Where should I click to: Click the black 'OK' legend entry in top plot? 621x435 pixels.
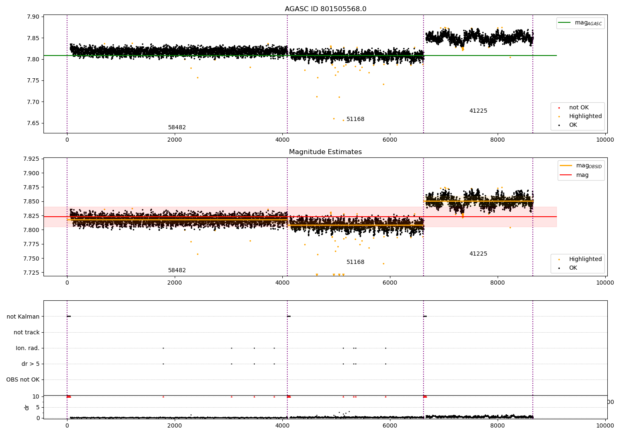point(573,125)
